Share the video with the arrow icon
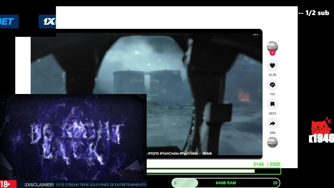The width and height of the screenshot is (334, 188). (272, 124)
